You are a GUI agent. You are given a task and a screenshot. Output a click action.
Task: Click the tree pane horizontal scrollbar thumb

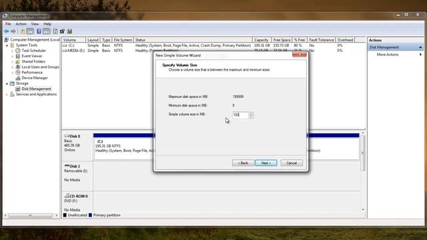pos(30,215)
